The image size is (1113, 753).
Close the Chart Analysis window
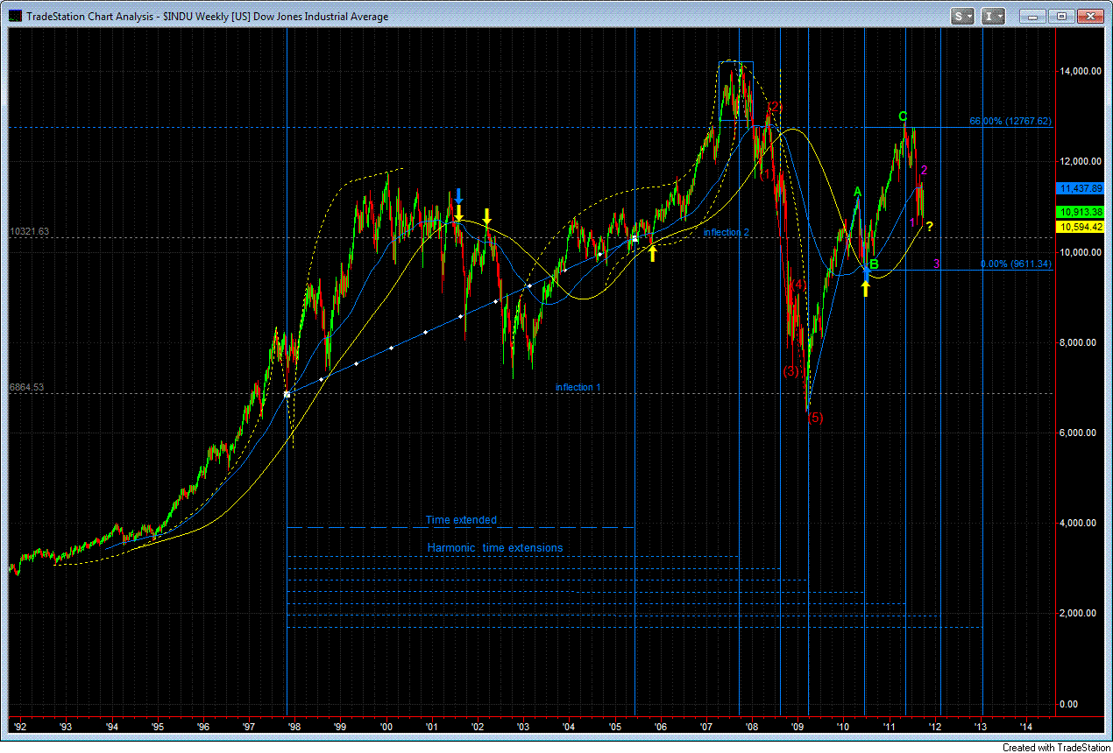tap(1089, 16)
